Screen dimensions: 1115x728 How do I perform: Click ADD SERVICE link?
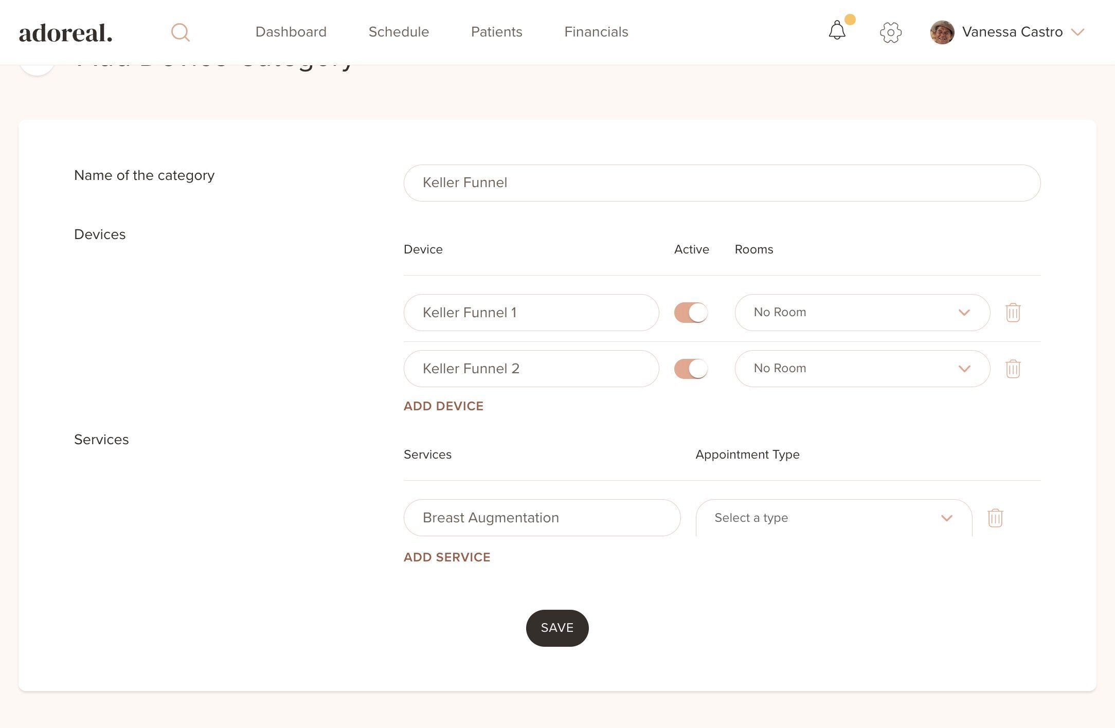click(x=446, y=557)
